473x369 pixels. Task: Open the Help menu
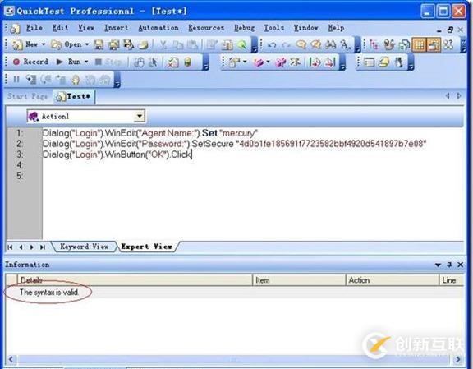(x=336, y=28)
